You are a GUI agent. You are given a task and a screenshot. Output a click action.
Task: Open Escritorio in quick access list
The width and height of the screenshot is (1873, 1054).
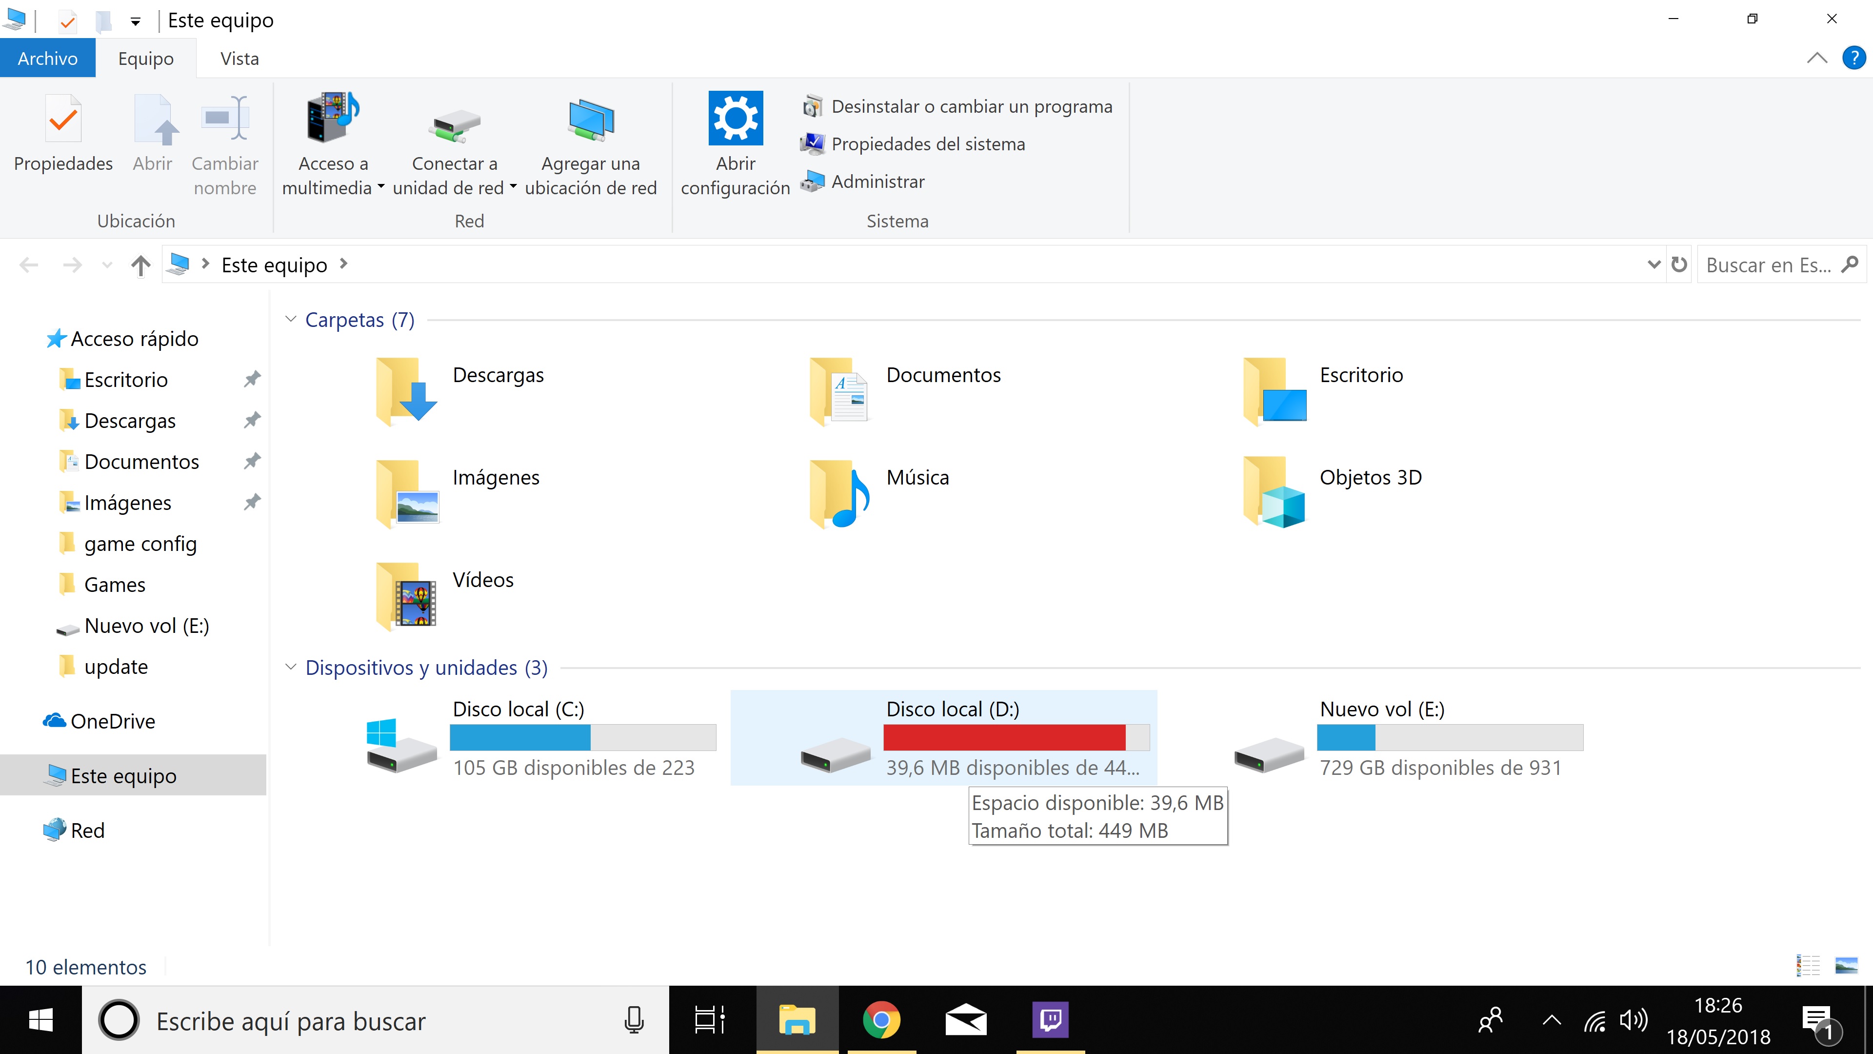tap(126, 380)
